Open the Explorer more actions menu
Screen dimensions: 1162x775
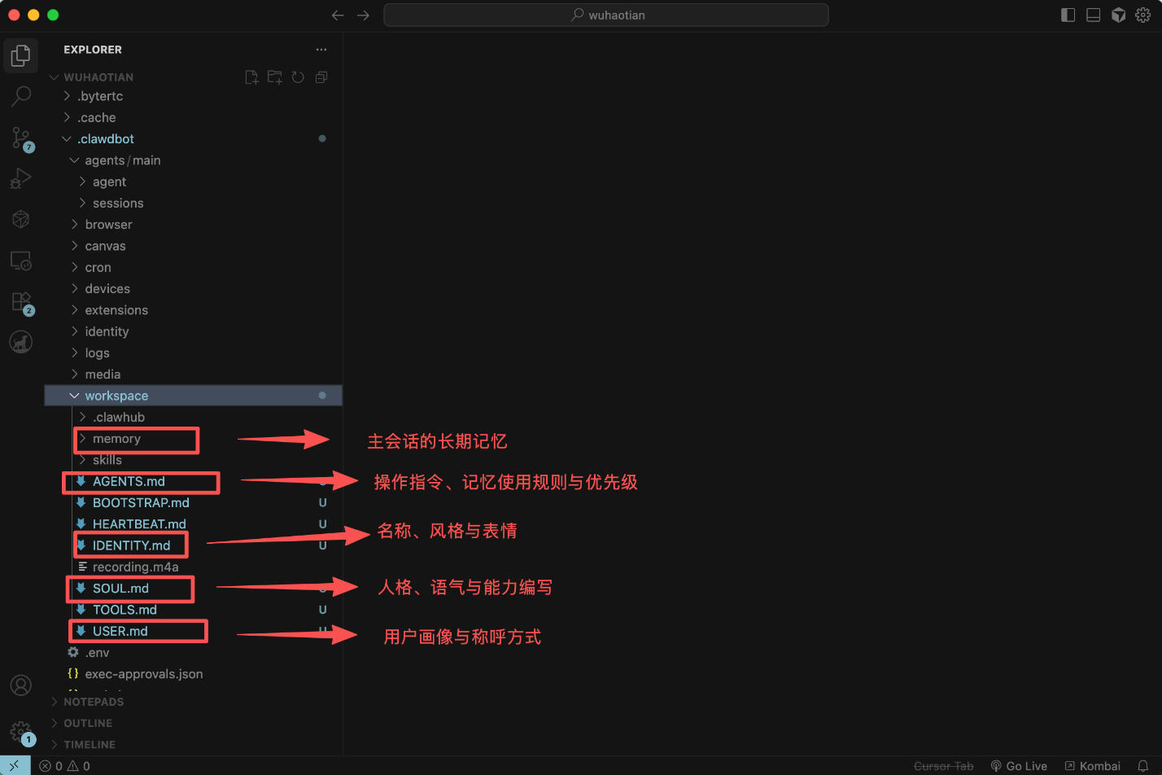pyautogui.click(x=321, y=50)
